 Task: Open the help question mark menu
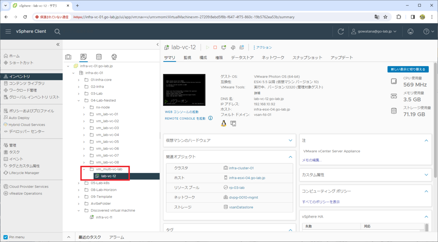click(x=428, y=31)
